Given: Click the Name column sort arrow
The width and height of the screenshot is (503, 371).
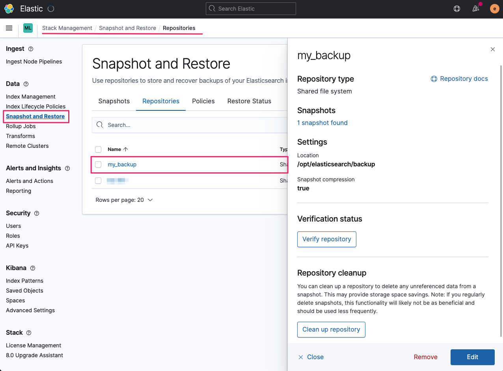Looking at the screenshot, I should (x=126, y=149).
